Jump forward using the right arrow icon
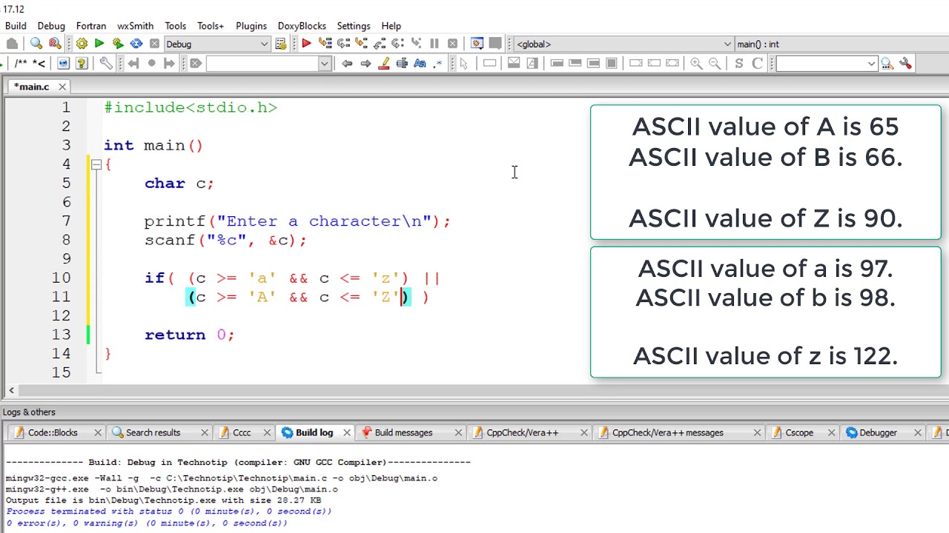The width and height of the screenshot is (949, 533). tap(366, 64)
